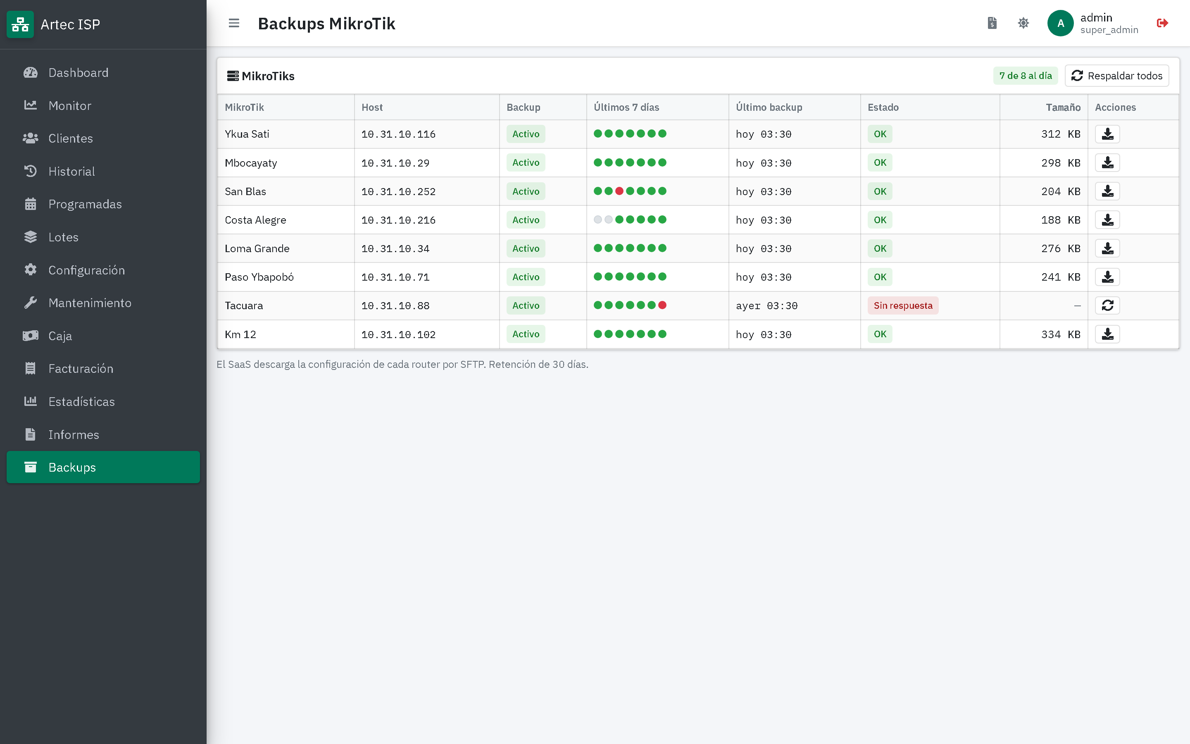Click the 'Sin respuesta' status badge
This screenshot has height=744, width=1190.
tap(903, 305)
